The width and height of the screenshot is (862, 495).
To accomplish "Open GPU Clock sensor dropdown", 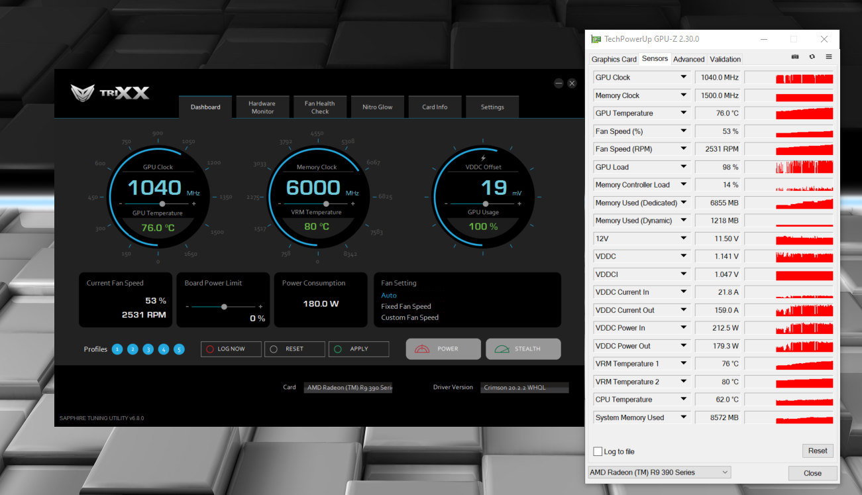I will tap(684, 78).
